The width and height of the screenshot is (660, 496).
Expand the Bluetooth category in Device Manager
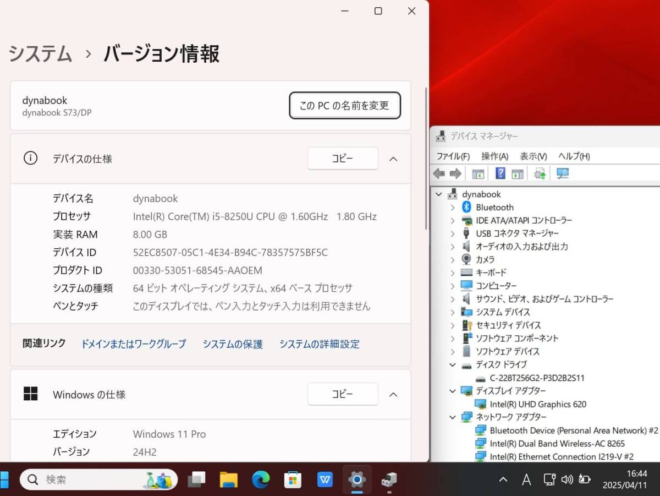453,207
